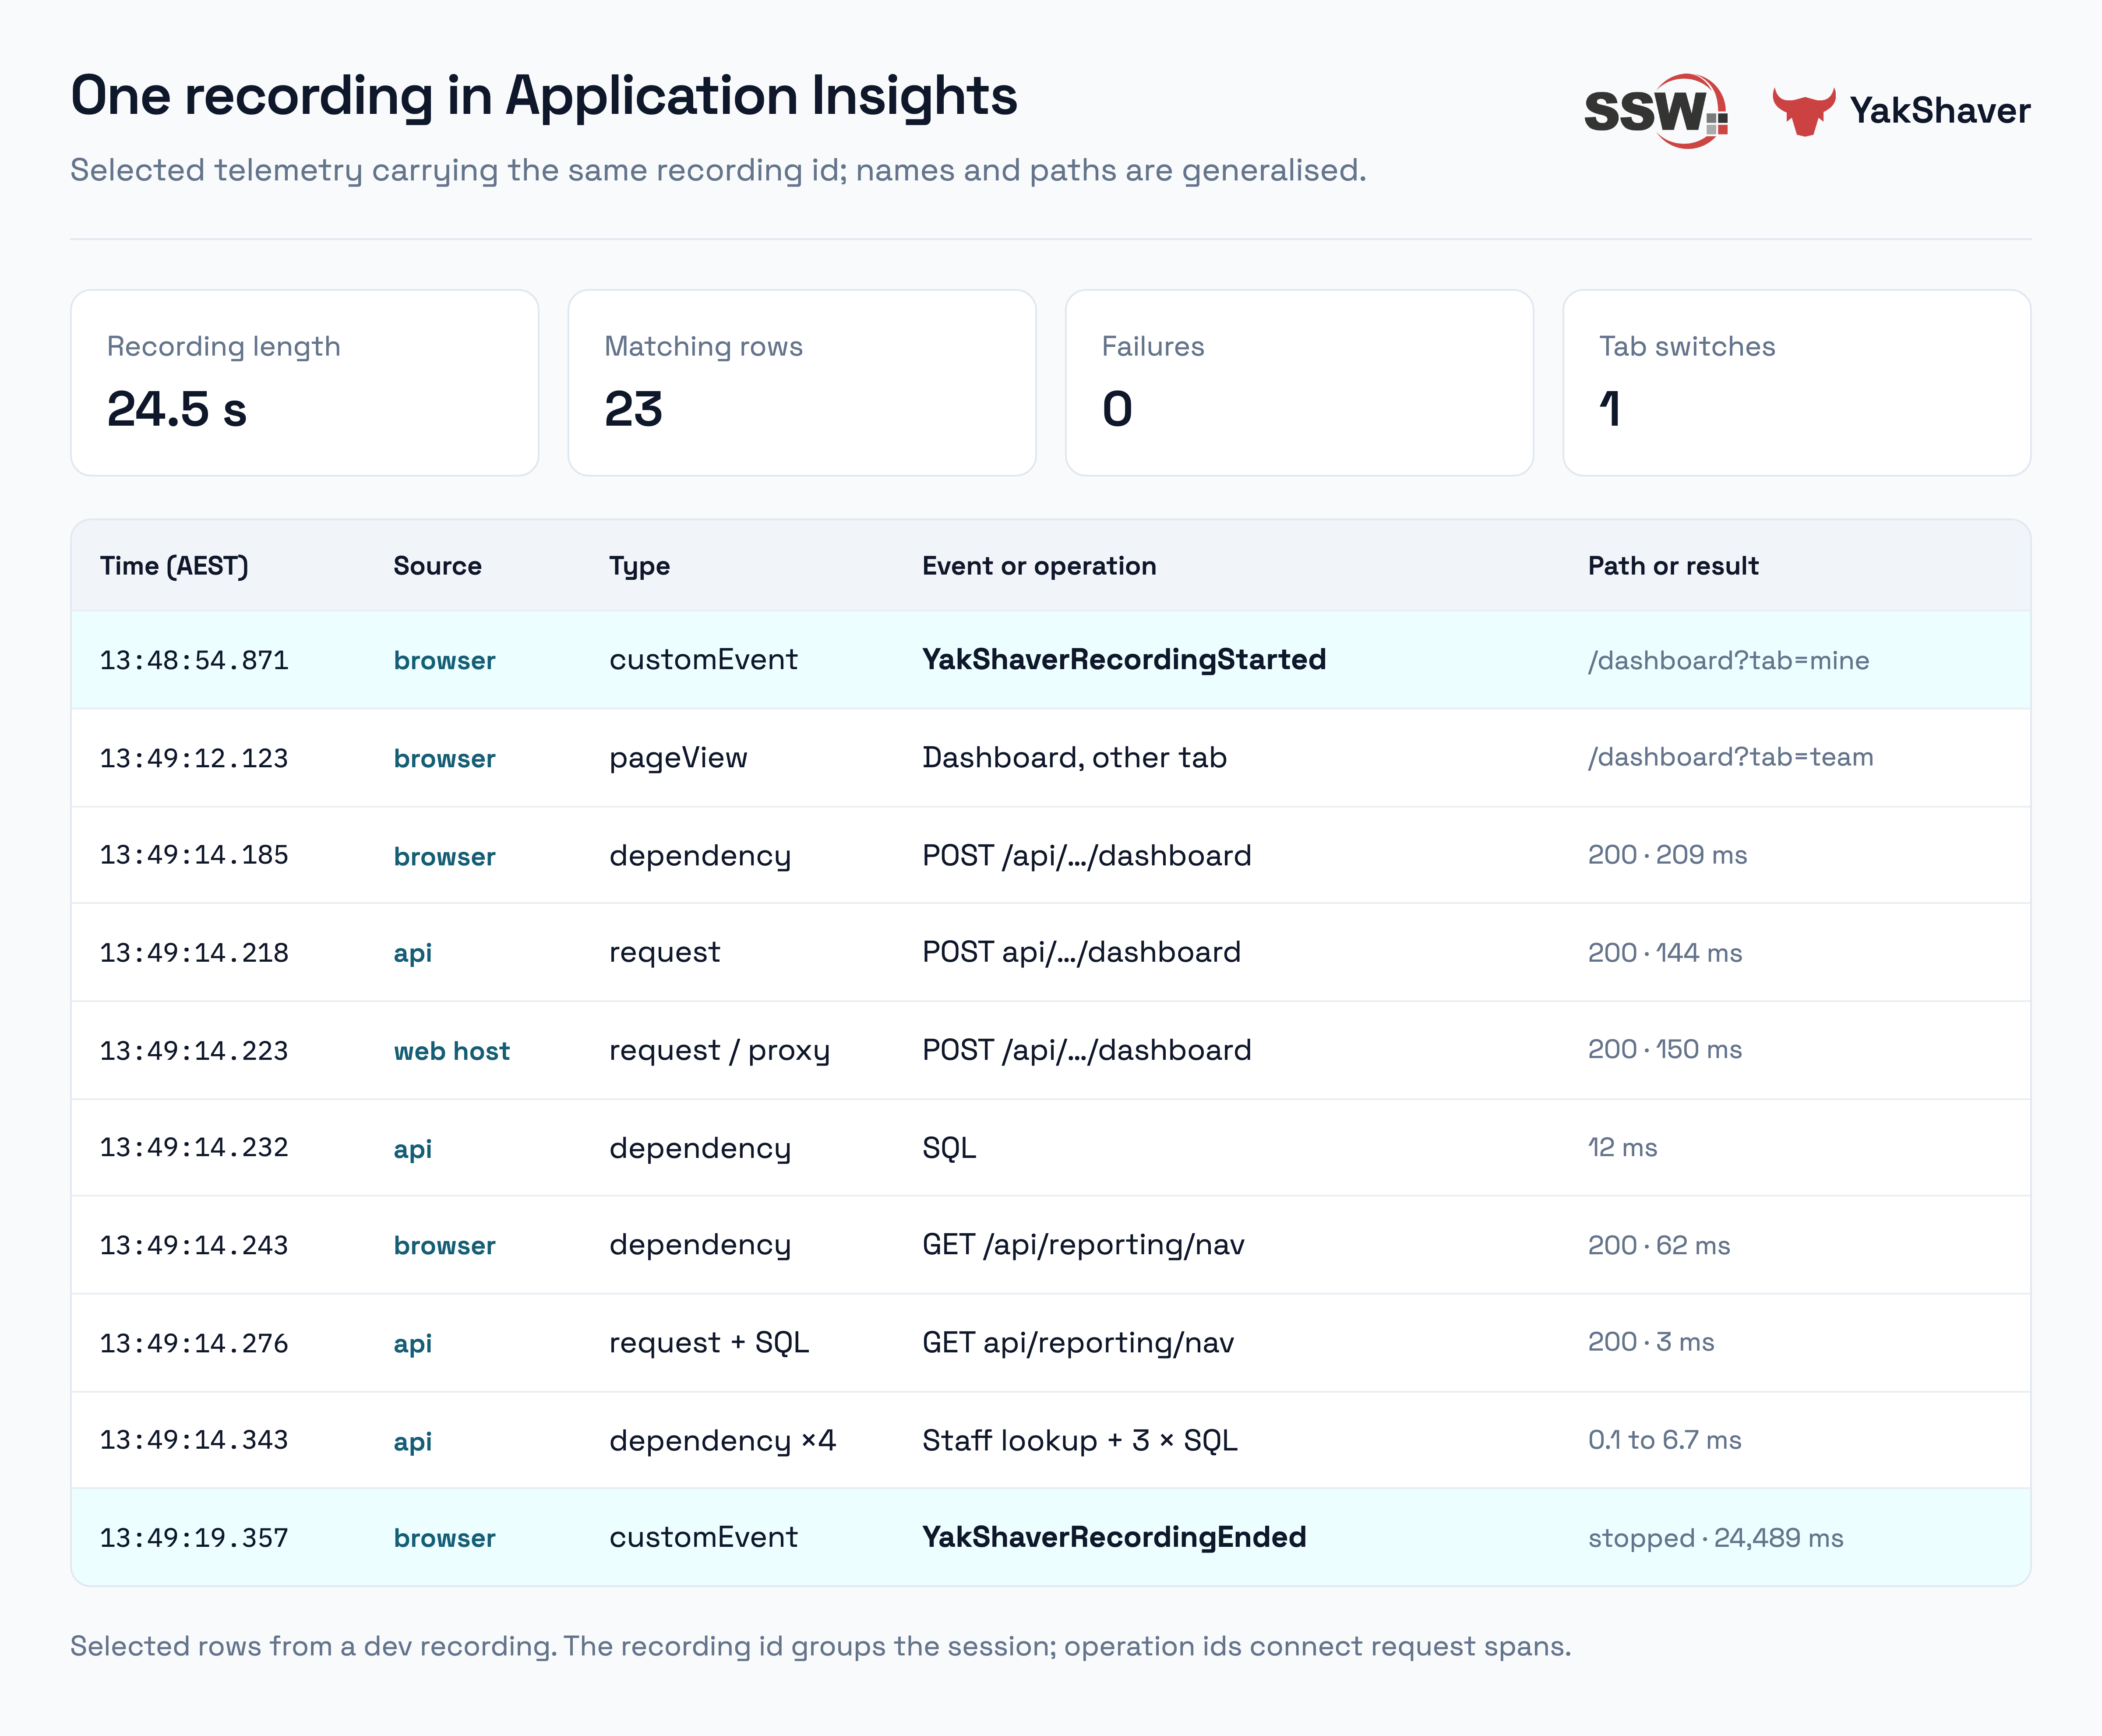Click 'GET api/reporting/nav' operation cell

click(x=1078, y=1343)
